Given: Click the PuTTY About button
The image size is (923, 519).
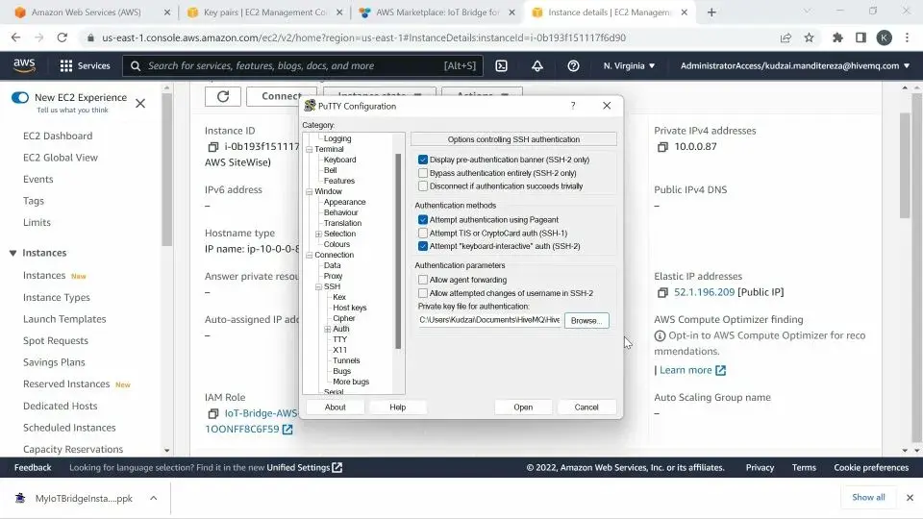Looking at the screenshot, I should 335,408.
